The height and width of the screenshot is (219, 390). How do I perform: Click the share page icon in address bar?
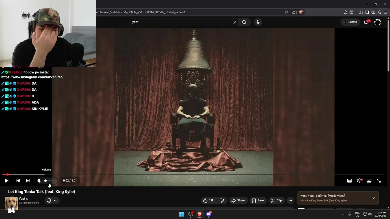pos(293,12)
